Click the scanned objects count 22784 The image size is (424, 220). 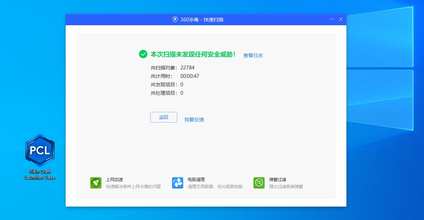coord(187,68)
